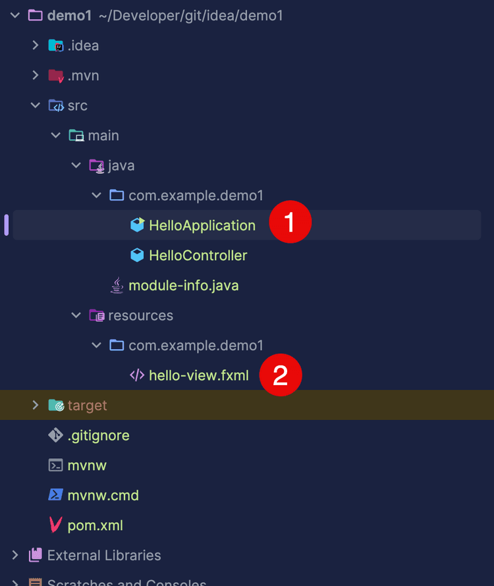Click the class icon beside HelloController
The image size is (494, 586).
coord(137,255)
